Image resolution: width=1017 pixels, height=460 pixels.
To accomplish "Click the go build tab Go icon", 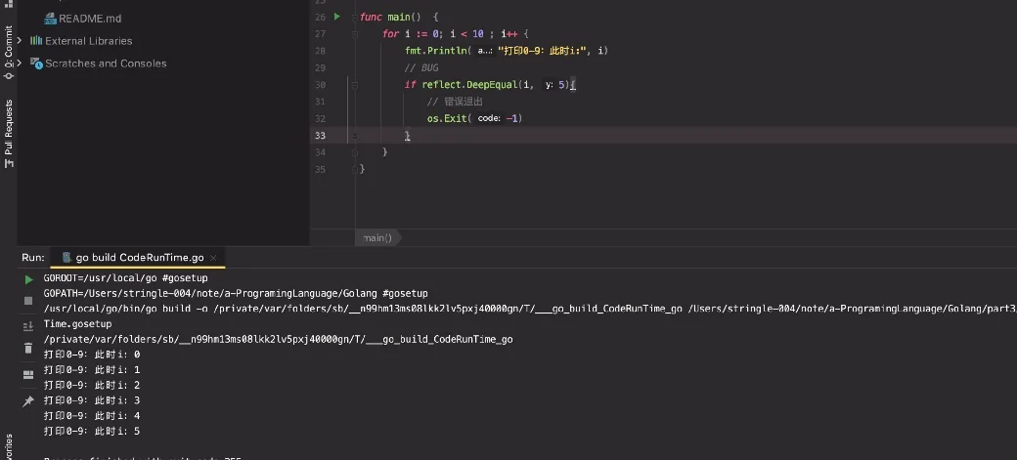I will [x=66, y=257].
